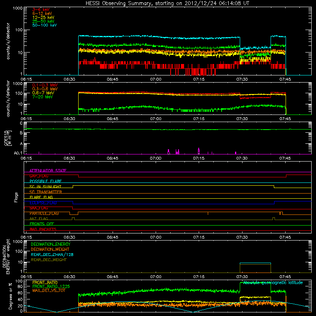The width and height of the screenshot is (316, 316).
Task: Select the olive flag label below PARTICLE_FLAG
Action: point(39,218)
